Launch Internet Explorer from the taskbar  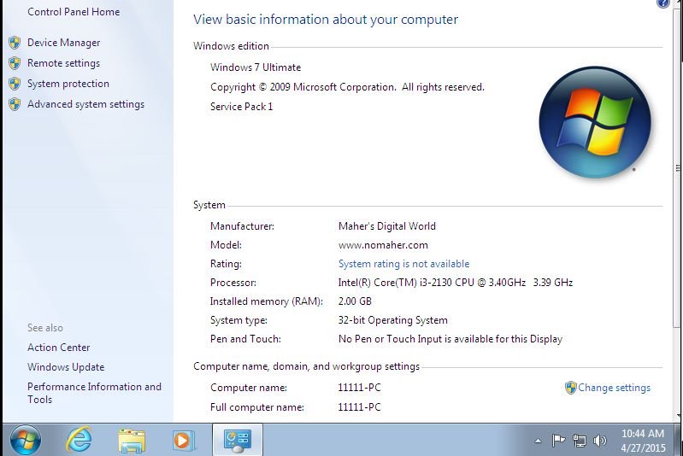[x=79, y=440]
